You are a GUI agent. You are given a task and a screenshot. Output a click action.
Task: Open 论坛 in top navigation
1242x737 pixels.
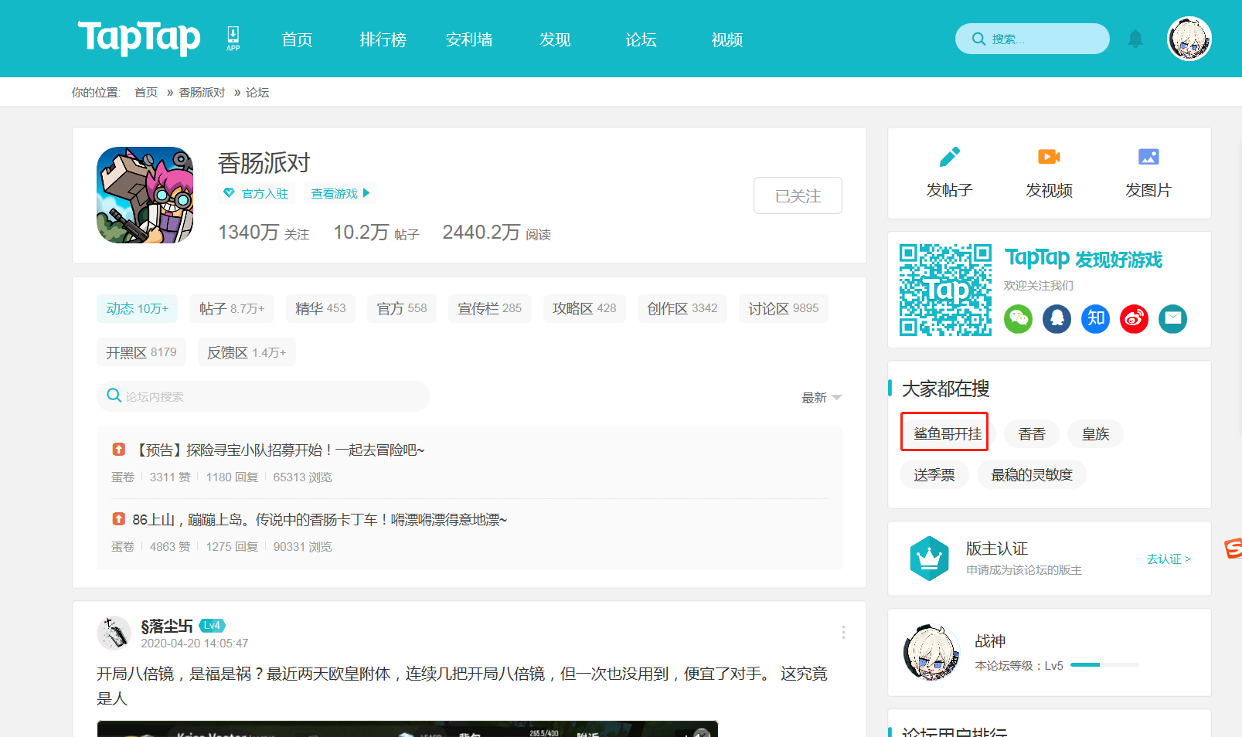coord(641,39)
